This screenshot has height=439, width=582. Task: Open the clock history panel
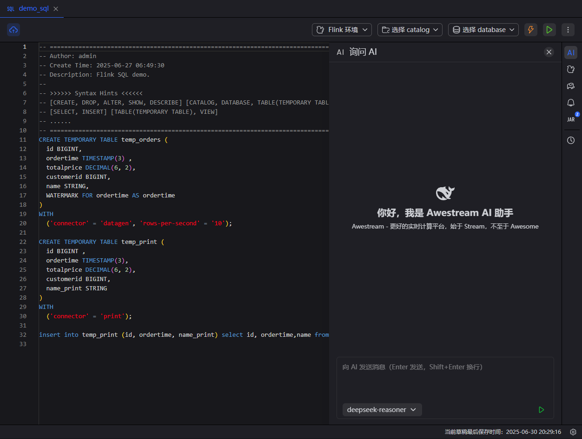(571, 140)
